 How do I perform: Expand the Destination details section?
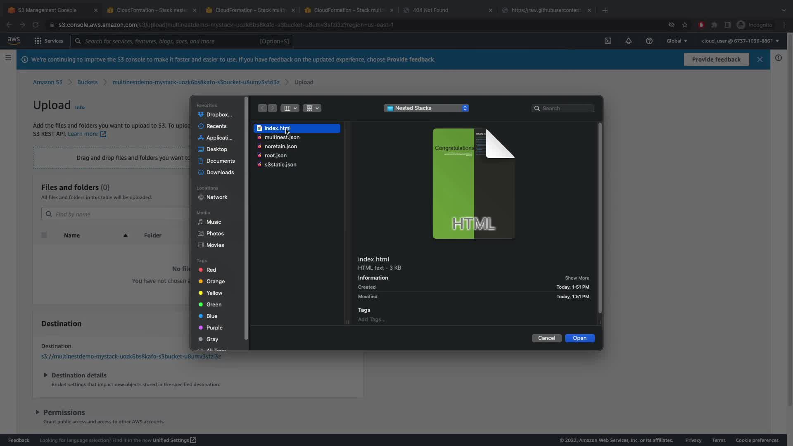pos(46,375)
